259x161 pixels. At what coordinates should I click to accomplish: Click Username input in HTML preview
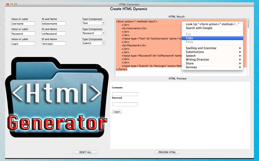[125, 94]
